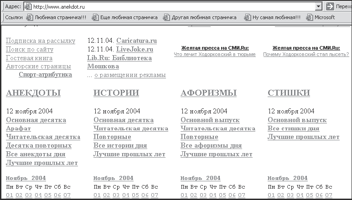Open the 'Любимая страничка!!!' bookmark icon
Screen dimensions: 352x200
click(x=29, y=17)
